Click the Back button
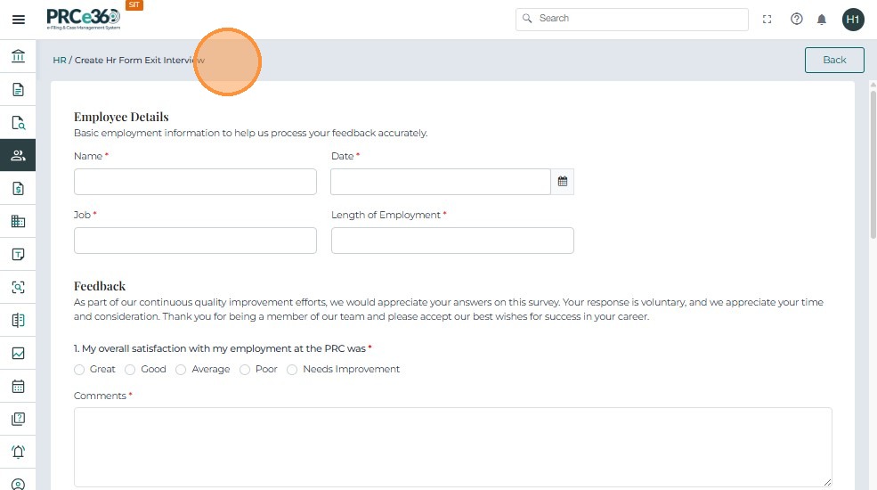 834,60
